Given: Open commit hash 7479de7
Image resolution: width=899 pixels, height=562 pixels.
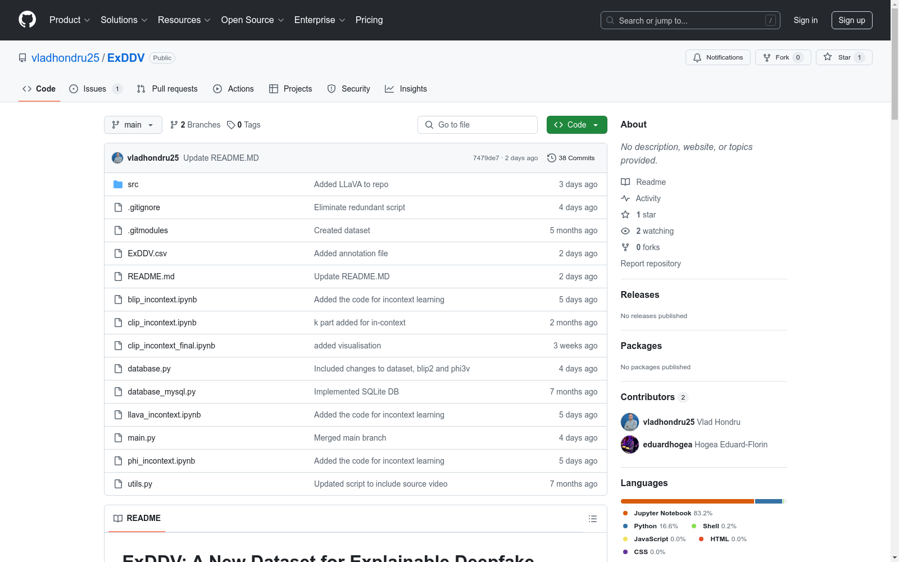Looking at the screenshot, I should click(486, 158).
